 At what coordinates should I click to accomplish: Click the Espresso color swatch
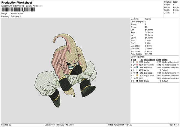(137, 73)
